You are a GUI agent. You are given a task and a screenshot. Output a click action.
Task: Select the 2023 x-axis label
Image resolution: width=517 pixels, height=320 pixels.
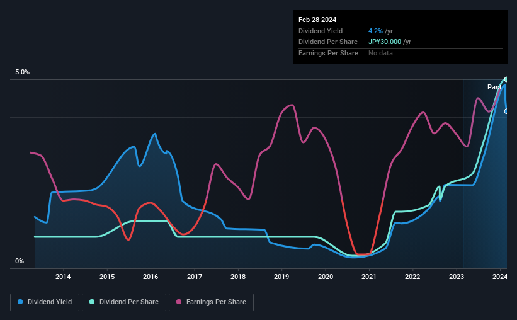(x=457, y=277)
